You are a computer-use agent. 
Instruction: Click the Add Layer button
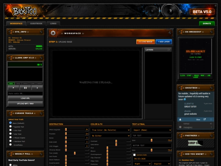tap(164, 42)
